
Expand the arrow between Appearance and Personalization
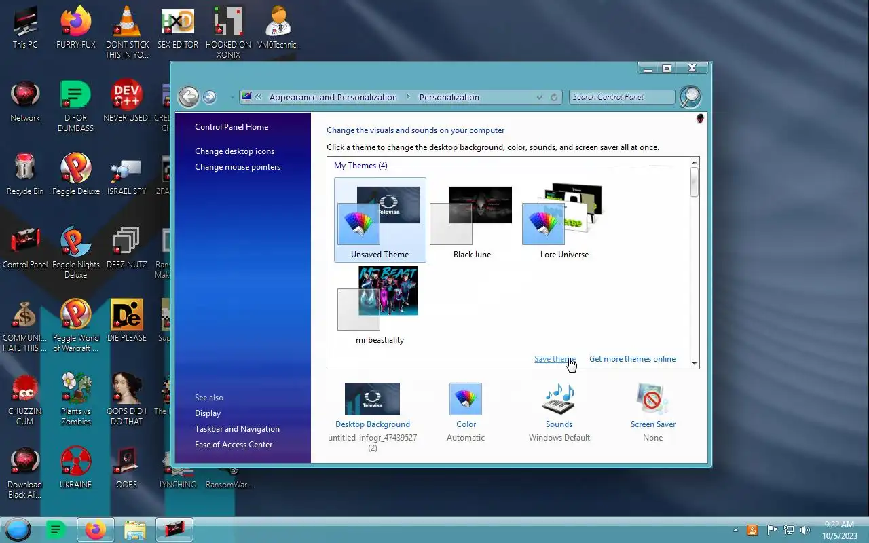[409, 97]
